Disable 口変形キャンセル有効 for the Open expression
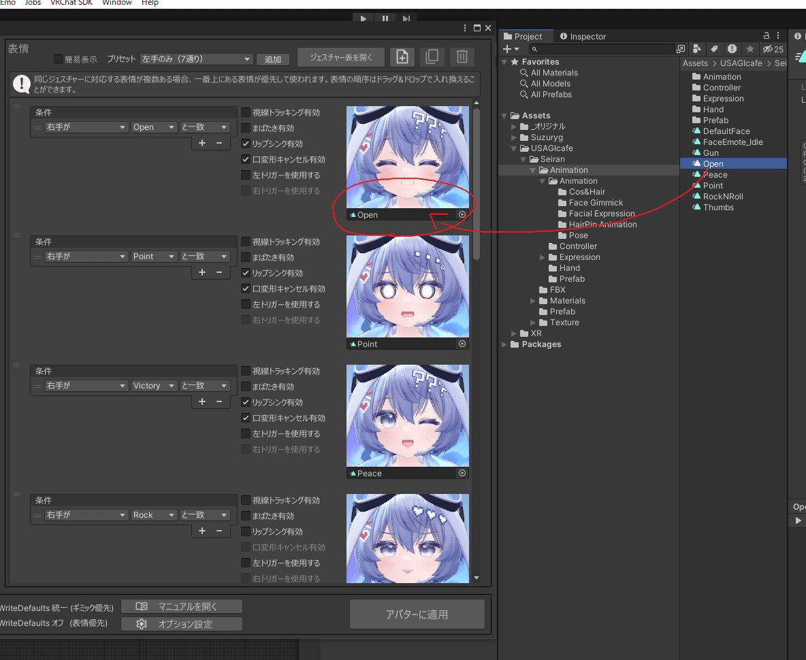This screenshot has width=806, height=660. (x=246, y=159)
